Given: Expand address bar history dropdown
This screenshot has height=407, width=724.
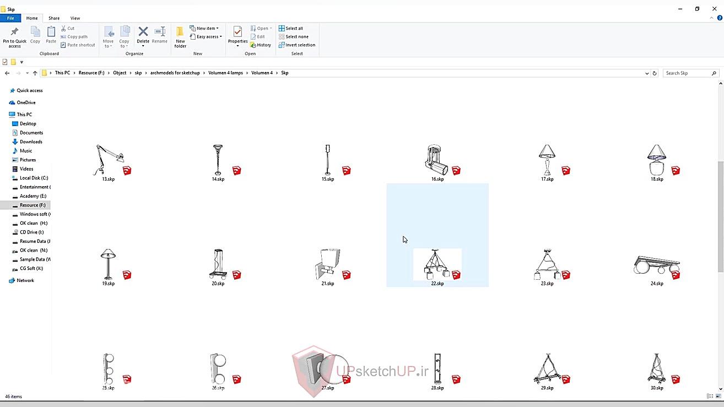Looking at the screenshot, I should click(647, 73).
